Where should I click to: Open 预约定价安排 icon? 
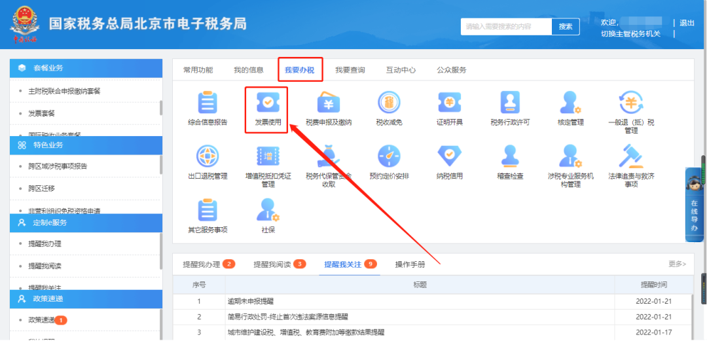tap(389, 156)
